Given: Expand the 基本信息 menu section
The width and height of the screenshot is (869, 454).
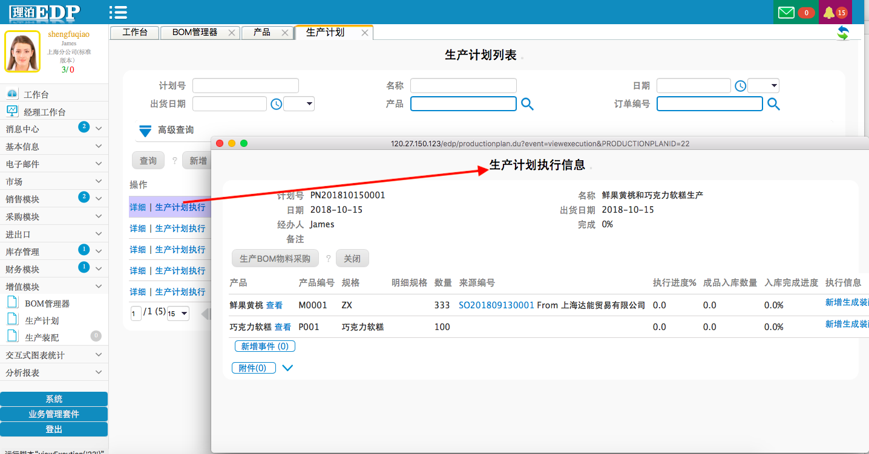Looking at the screenshot, I should (x=99, y=146).
